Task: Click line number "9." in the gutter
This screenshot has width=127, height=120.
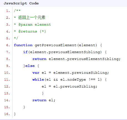Action: (8, 66)
